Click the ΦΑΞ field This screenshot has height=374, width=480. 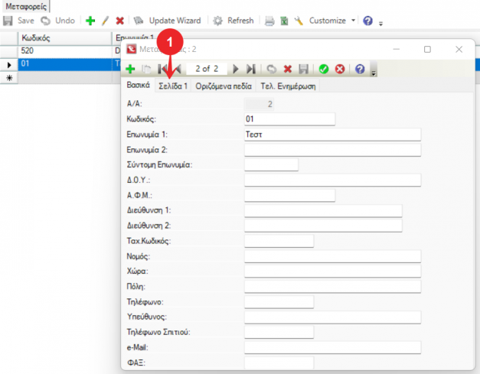(x=279, y=363)
